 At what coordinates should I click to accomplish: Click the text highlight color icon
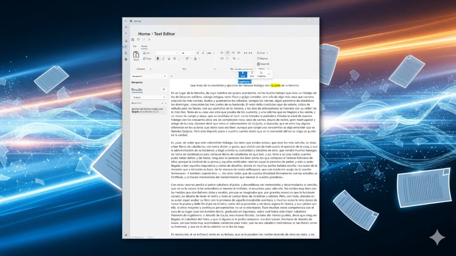pyautogui.click(x=187, y=58)
